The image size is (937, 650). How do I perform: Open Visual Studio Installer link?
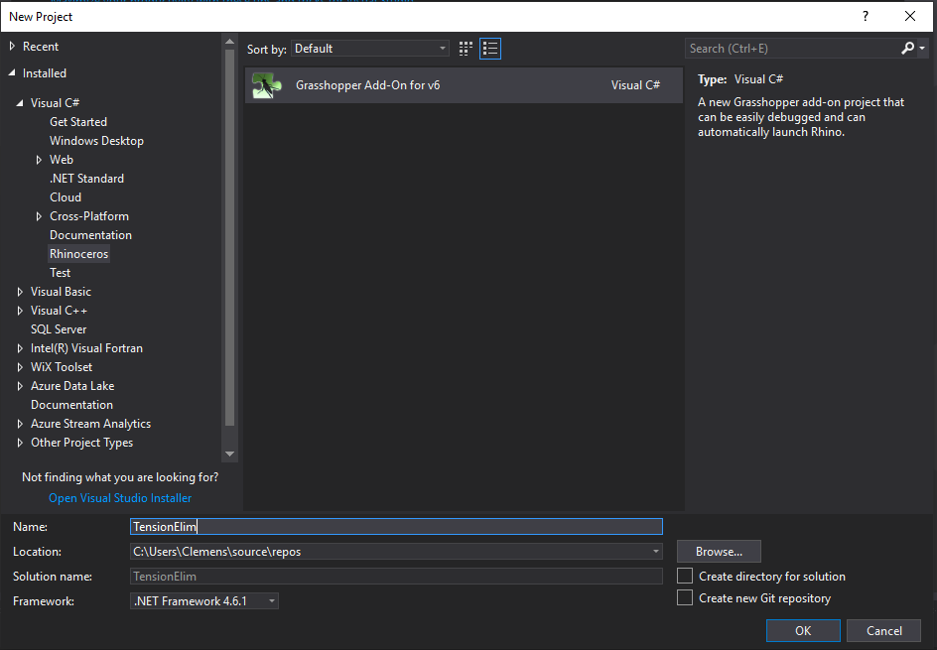pyautogui.click(x=120, y=498)
